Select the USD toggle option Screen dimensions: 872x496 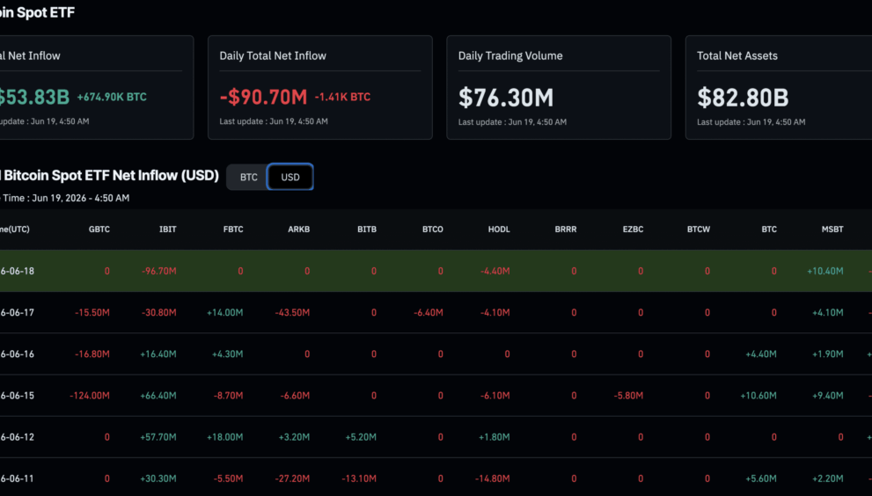click(x=290, y=177)
